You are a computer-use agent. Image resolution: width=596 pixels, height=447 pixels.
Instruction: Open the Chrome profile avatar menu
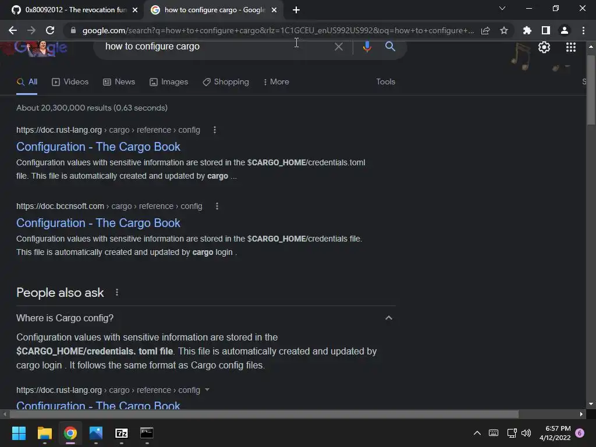click(565, 30)
